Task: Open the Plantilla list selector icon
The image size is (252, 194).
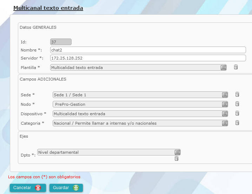Action: 223,68
